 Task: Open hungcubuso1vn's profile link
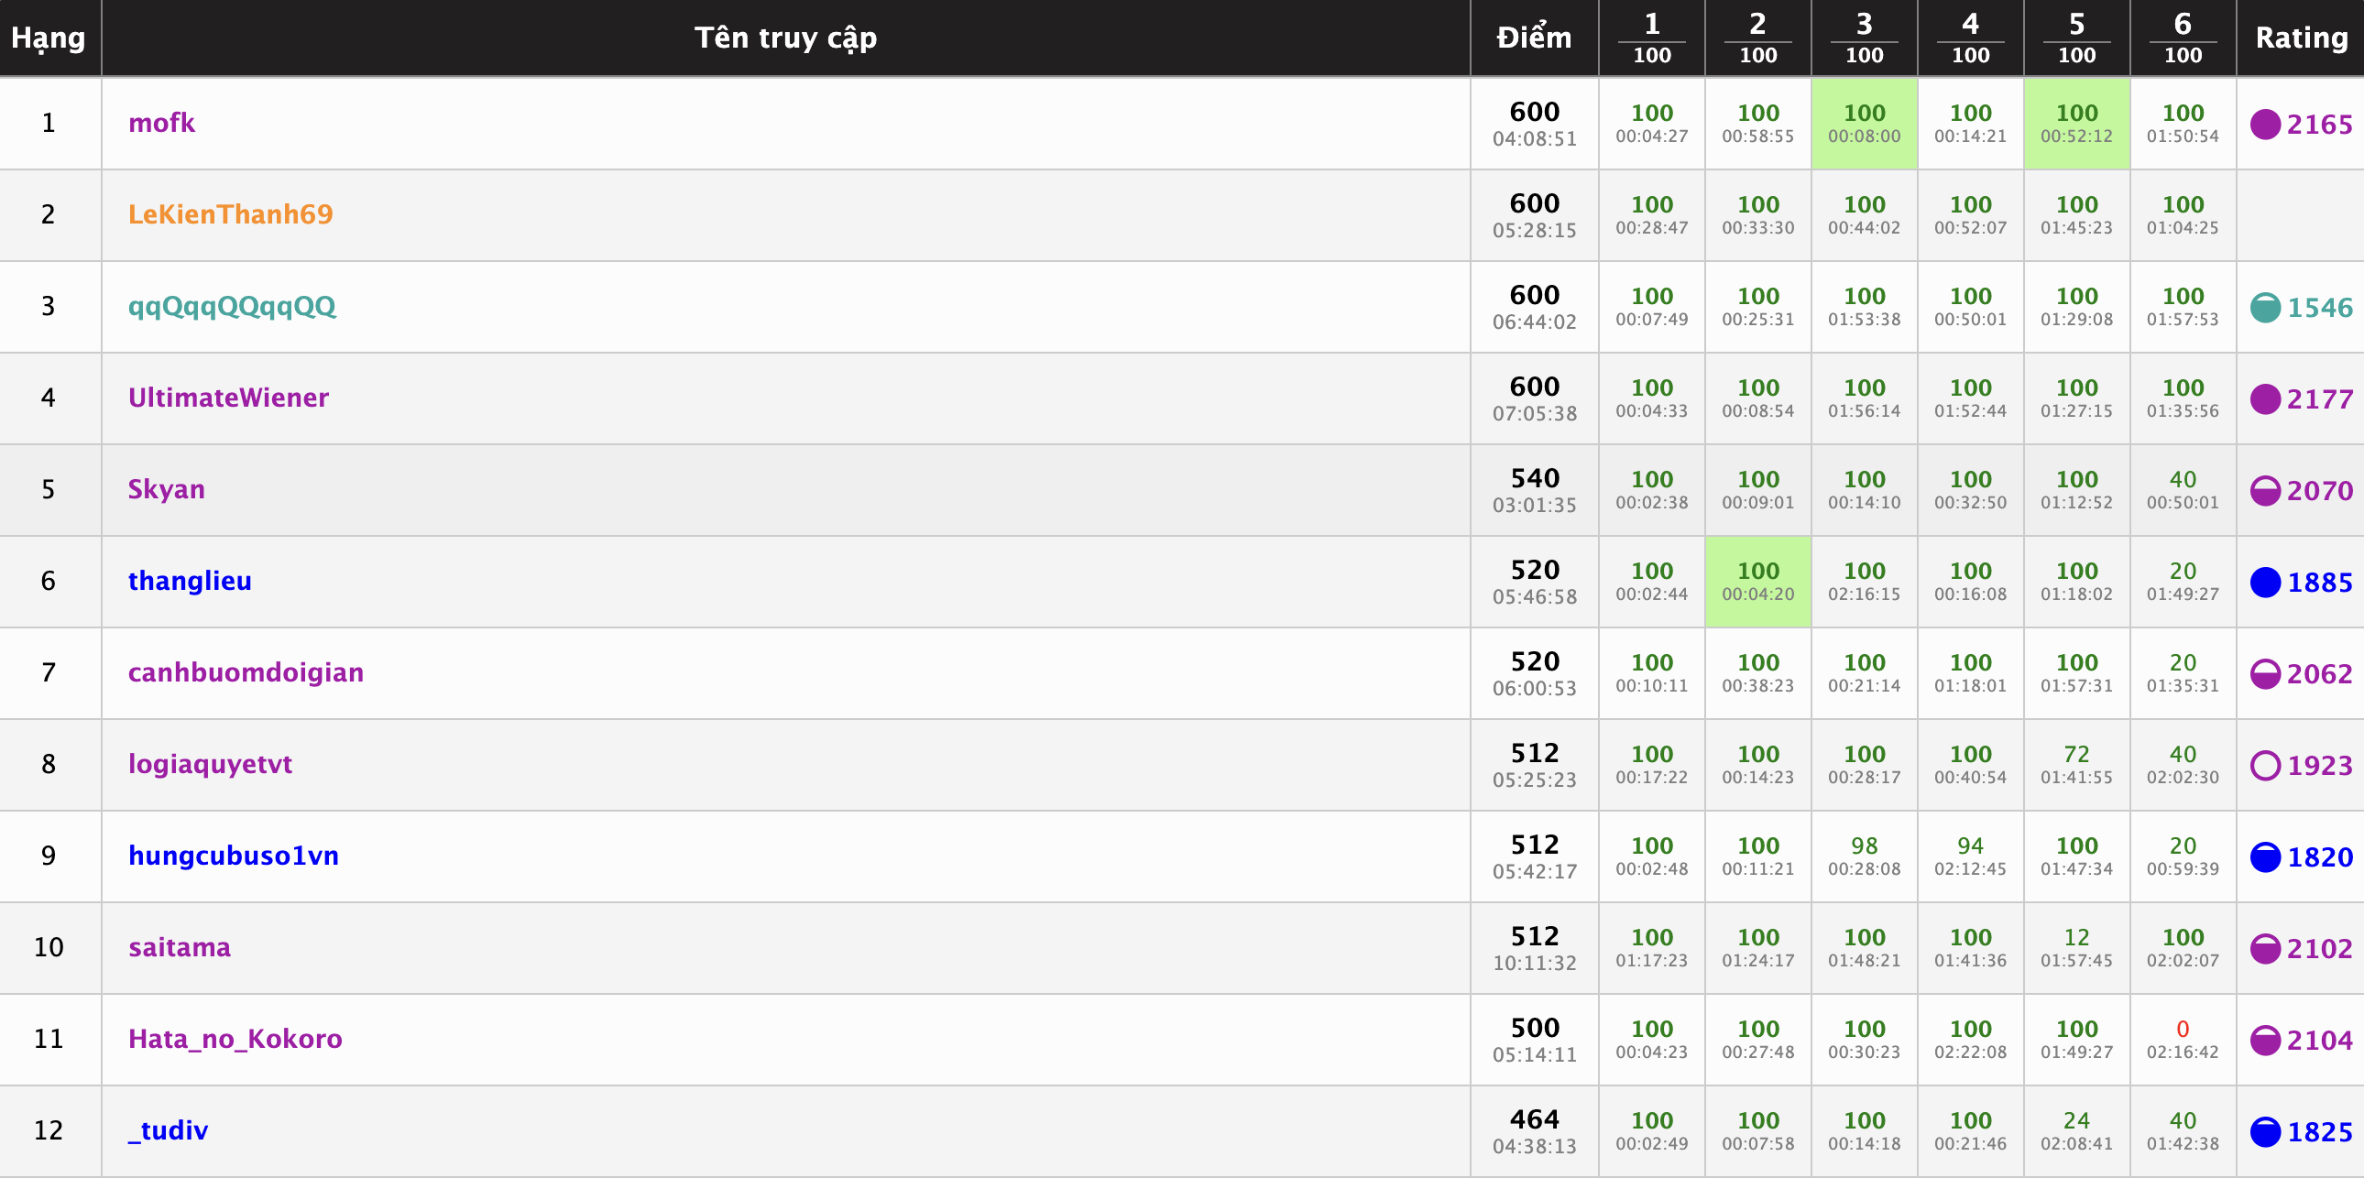pos(234,856)
